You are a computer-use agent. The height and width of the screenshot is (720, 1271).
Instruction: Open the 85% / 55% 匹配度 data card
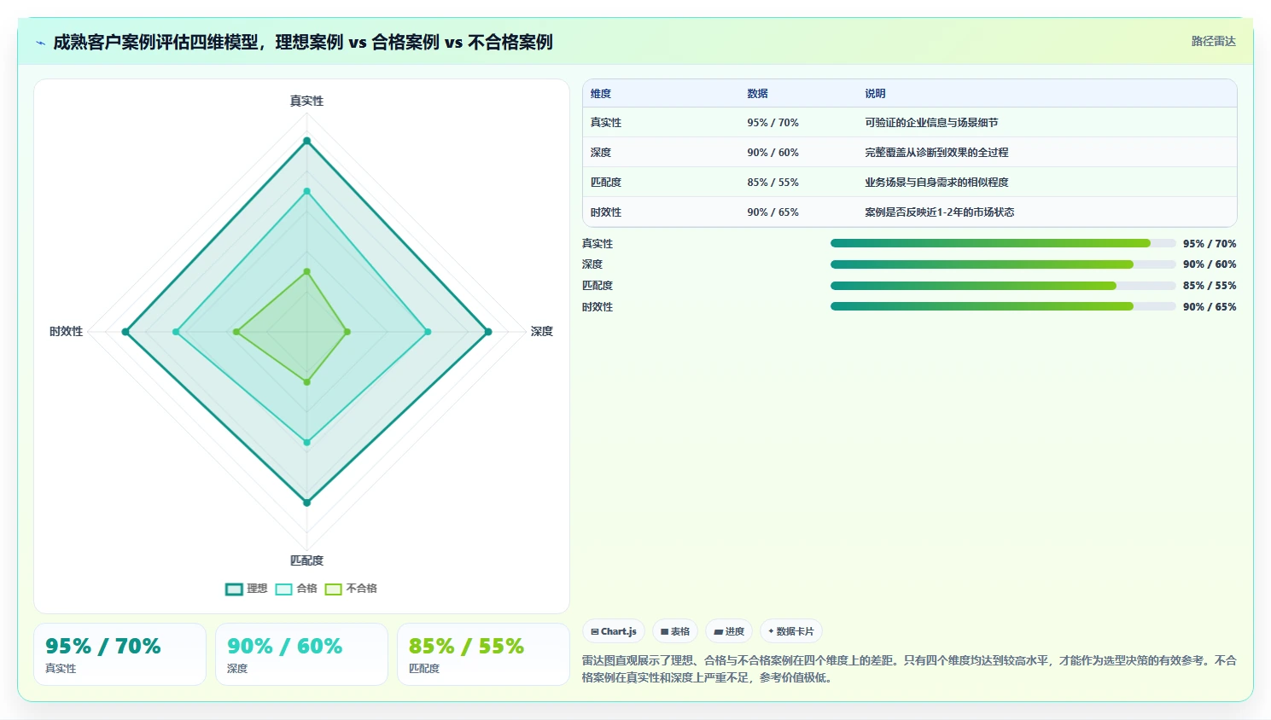pyautogui.click(x=483, y=654)
